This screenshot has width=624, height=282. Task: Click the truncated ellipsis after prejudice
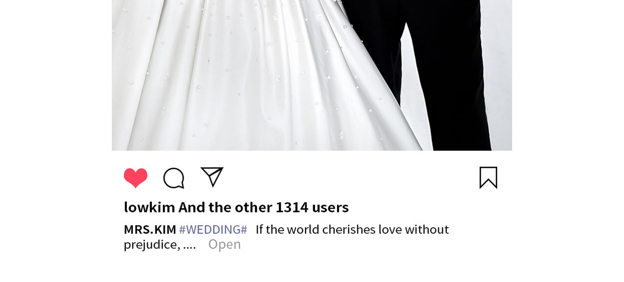(x=189, y=245)
